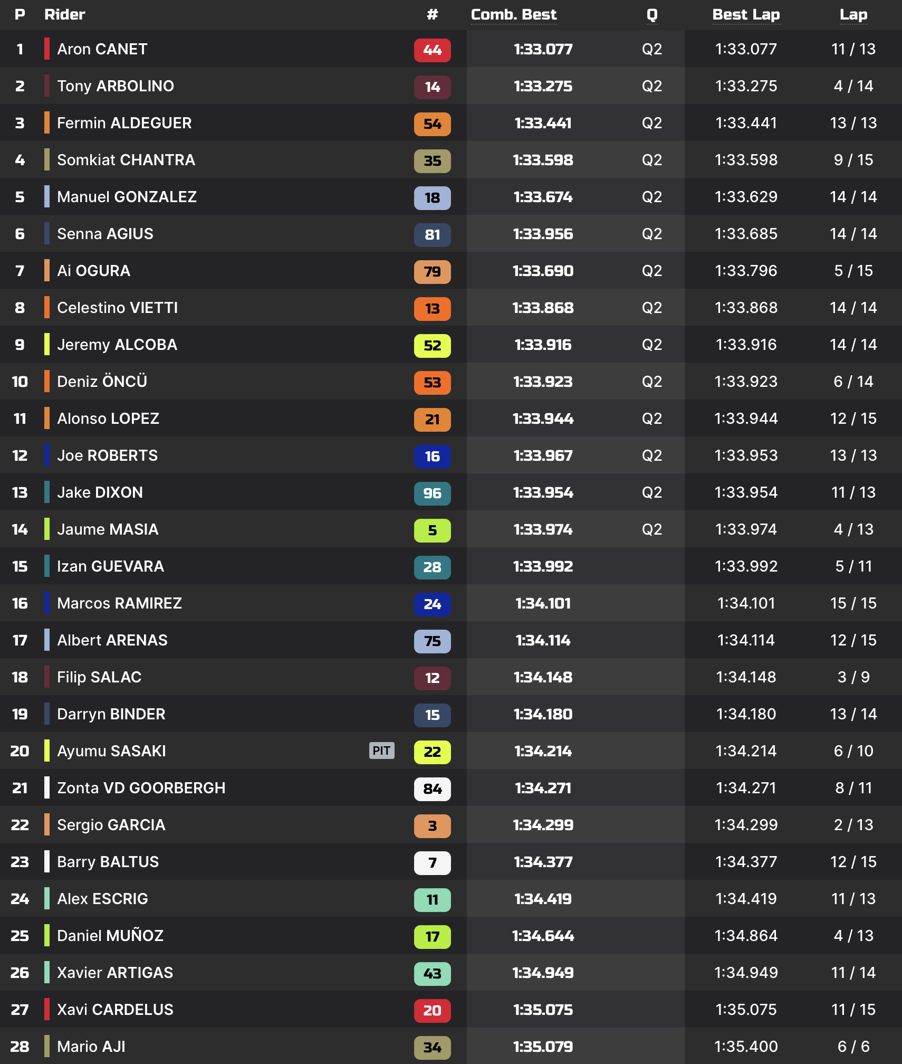Click the Lap column header

pos(853,15)
